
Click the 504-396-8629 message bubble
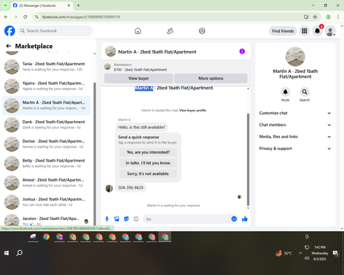click(131, 188)
